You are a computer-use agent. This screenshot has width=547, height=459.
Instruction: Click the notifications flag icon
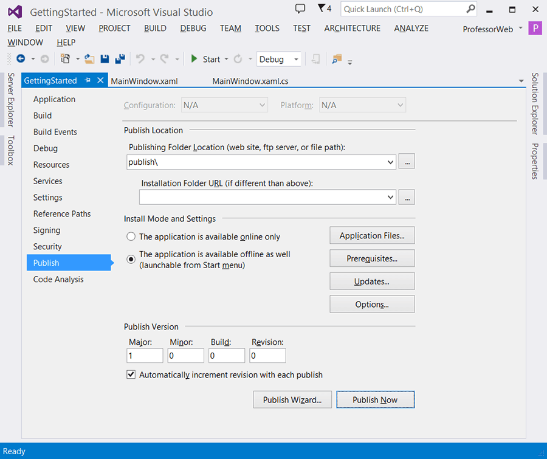(321, 8)
